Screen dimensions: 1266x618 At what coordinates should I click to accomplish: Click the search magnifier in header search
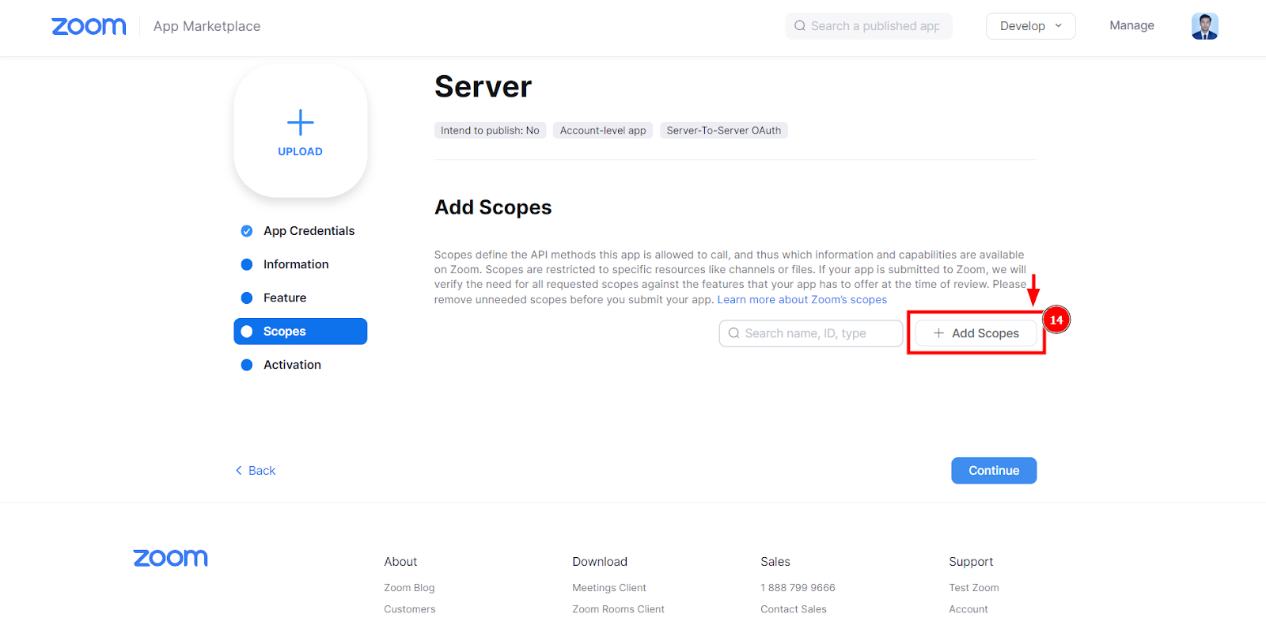[800, 26]
